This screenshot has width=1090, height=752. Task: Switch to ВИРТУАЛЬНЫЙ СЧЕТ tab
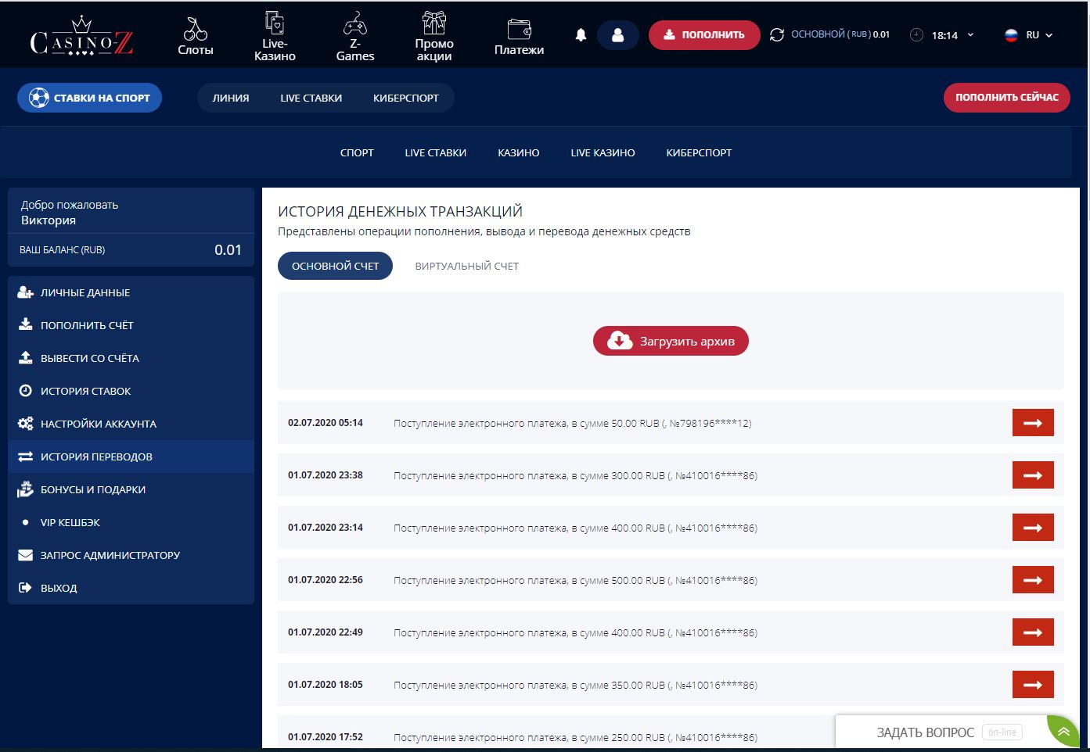[466, 266]
